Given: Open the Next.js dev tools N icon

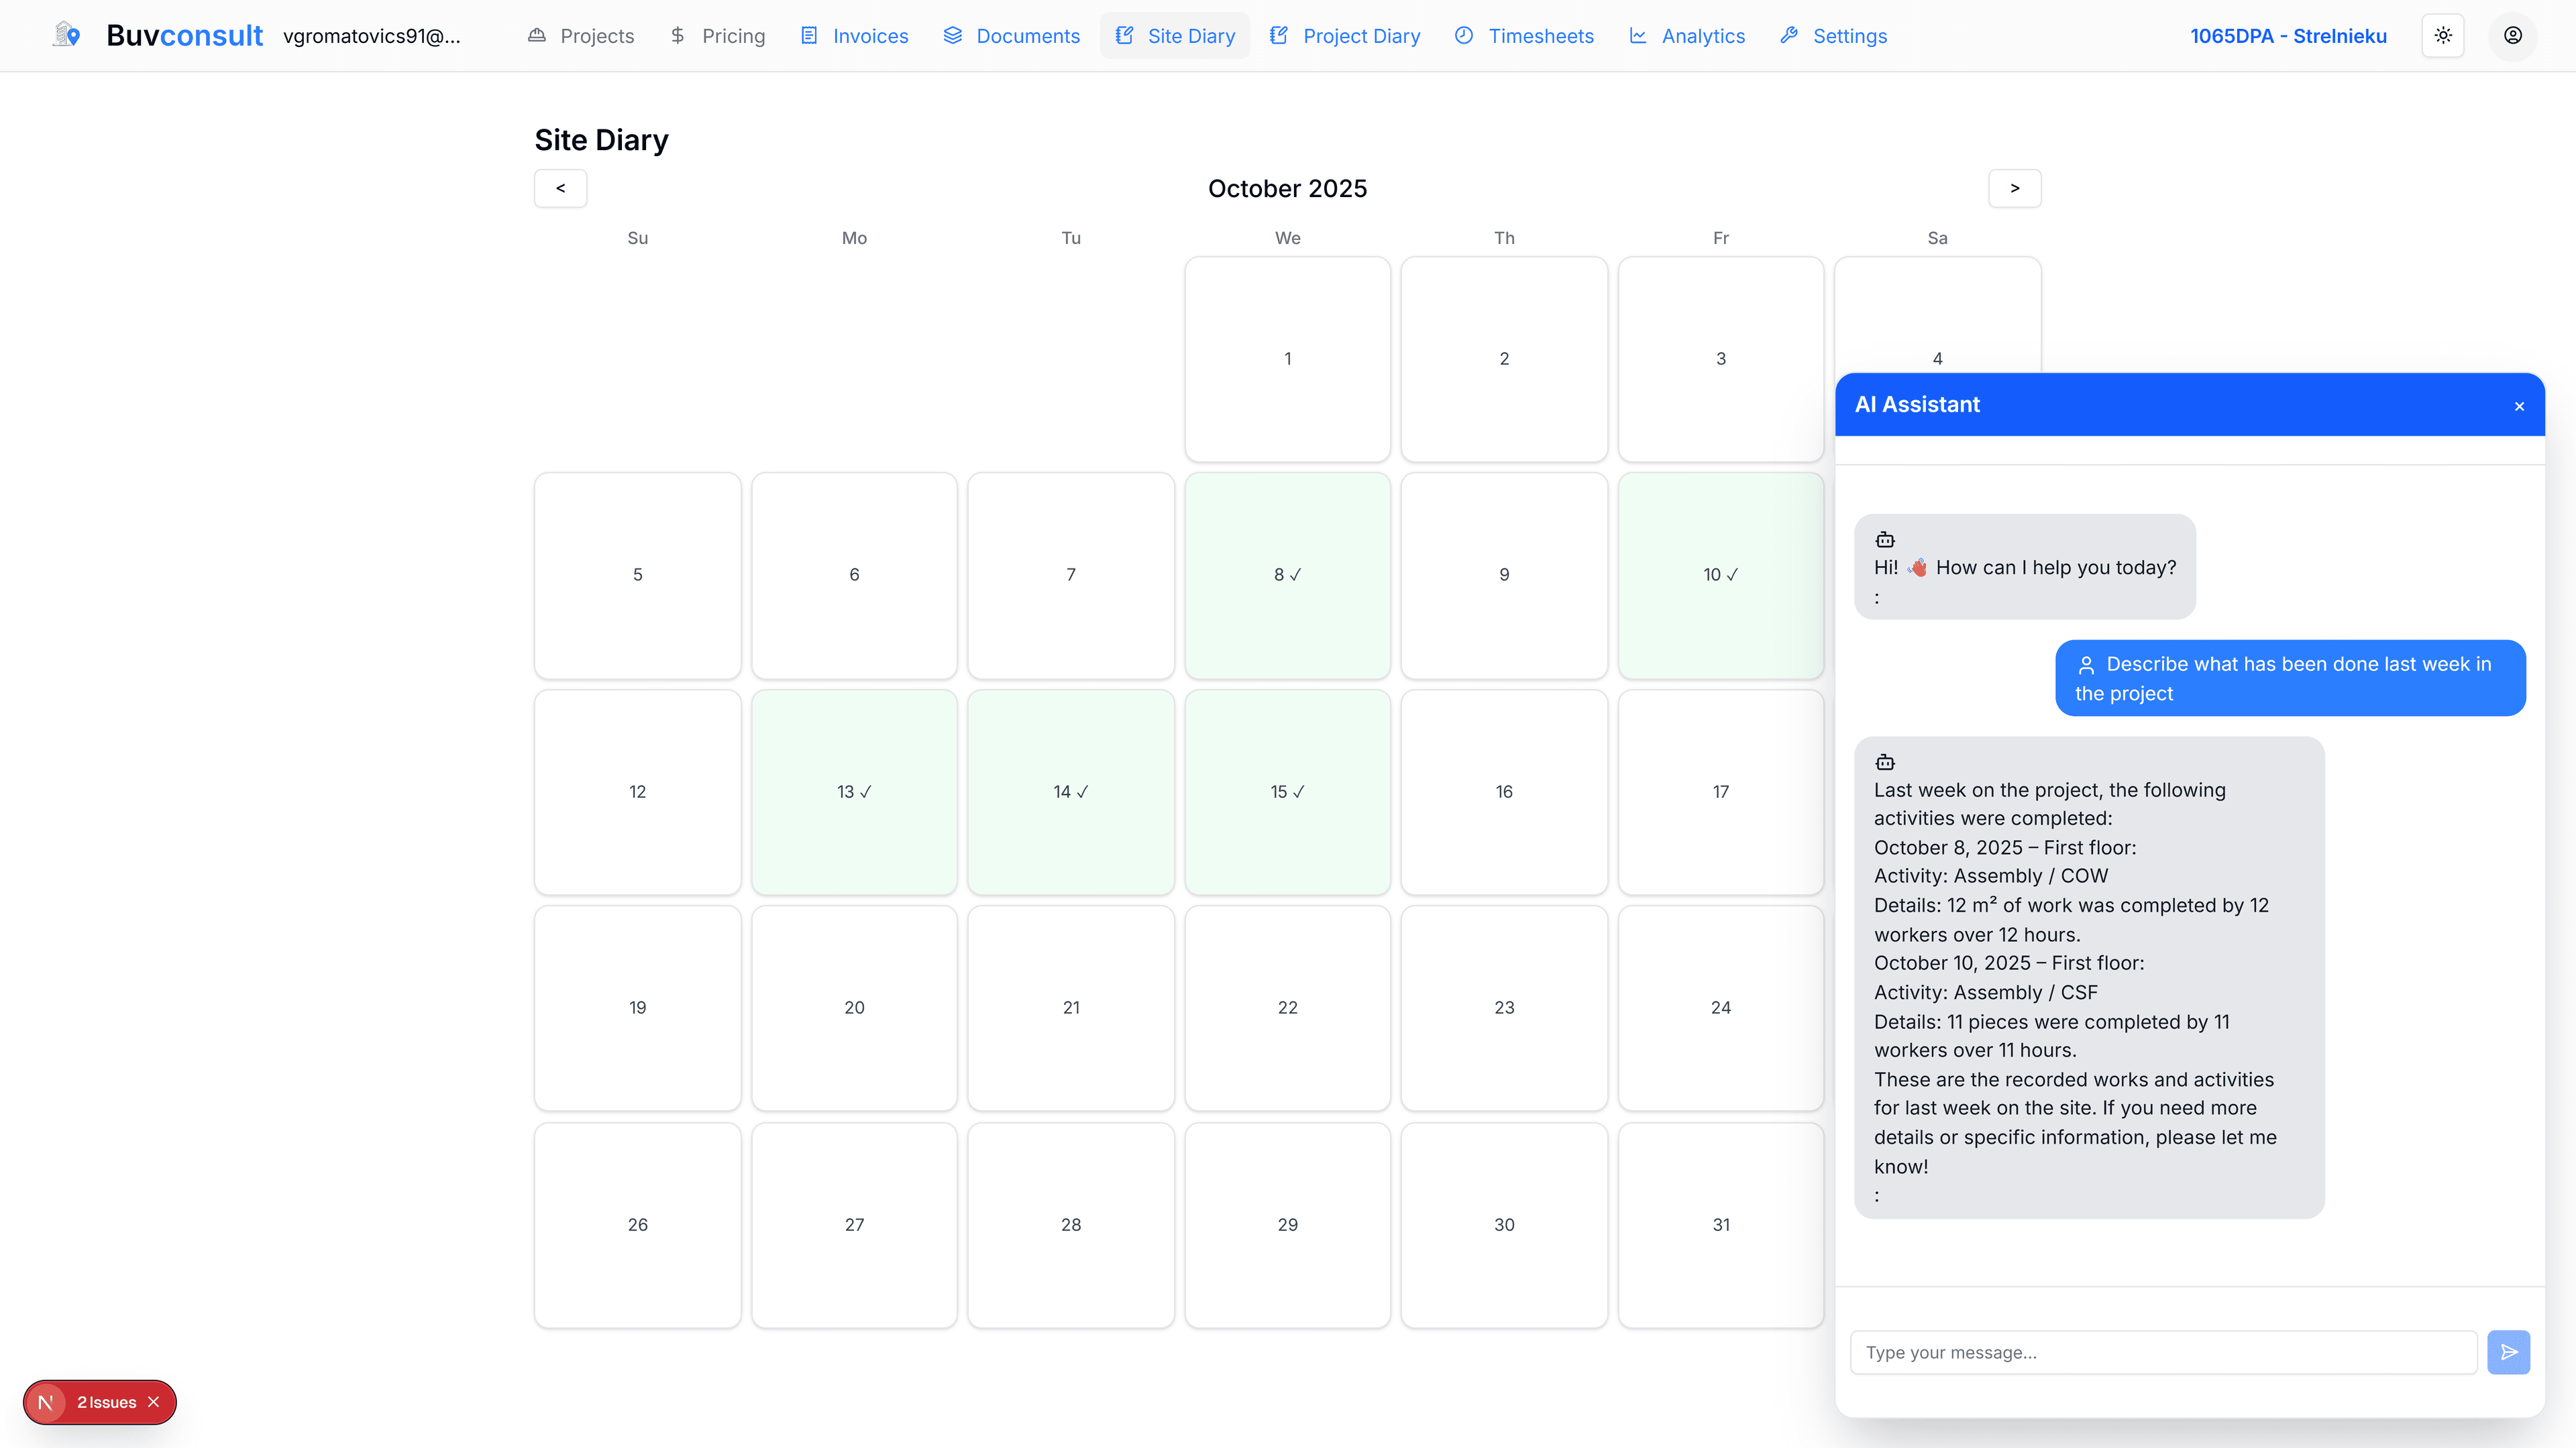Looking at the screenshot, I should tap(45, 1402).
